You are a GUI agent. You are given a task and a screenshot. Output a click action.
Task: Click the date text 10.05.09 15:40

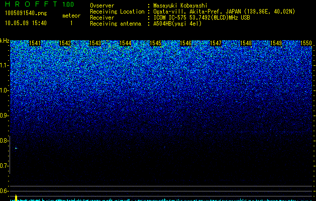[x=26, y=23]
